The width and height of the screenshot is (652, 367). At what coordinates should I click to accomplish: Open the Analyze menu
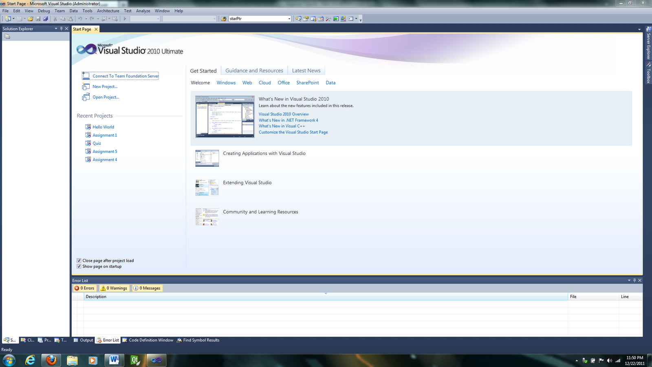[143, 11]
